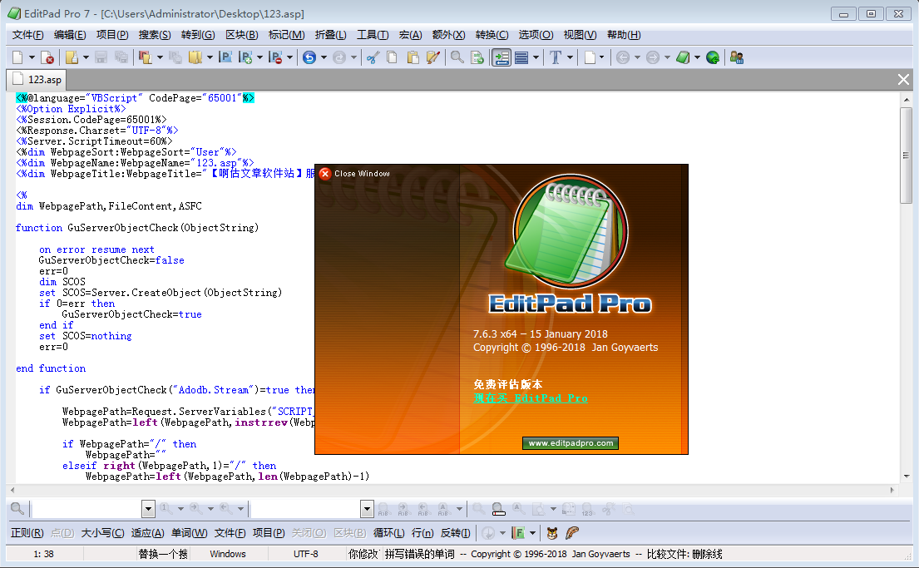Open the 文件(F) menu
The width and height of the screenshot is (919, 568).
[27, 35]
